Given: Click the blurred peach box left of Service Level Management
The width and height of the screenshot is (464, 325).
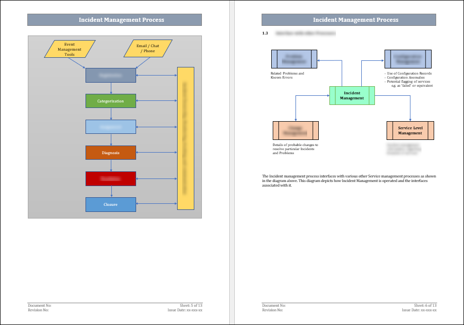Looking at the screenshot, I should tap(296, 130).
